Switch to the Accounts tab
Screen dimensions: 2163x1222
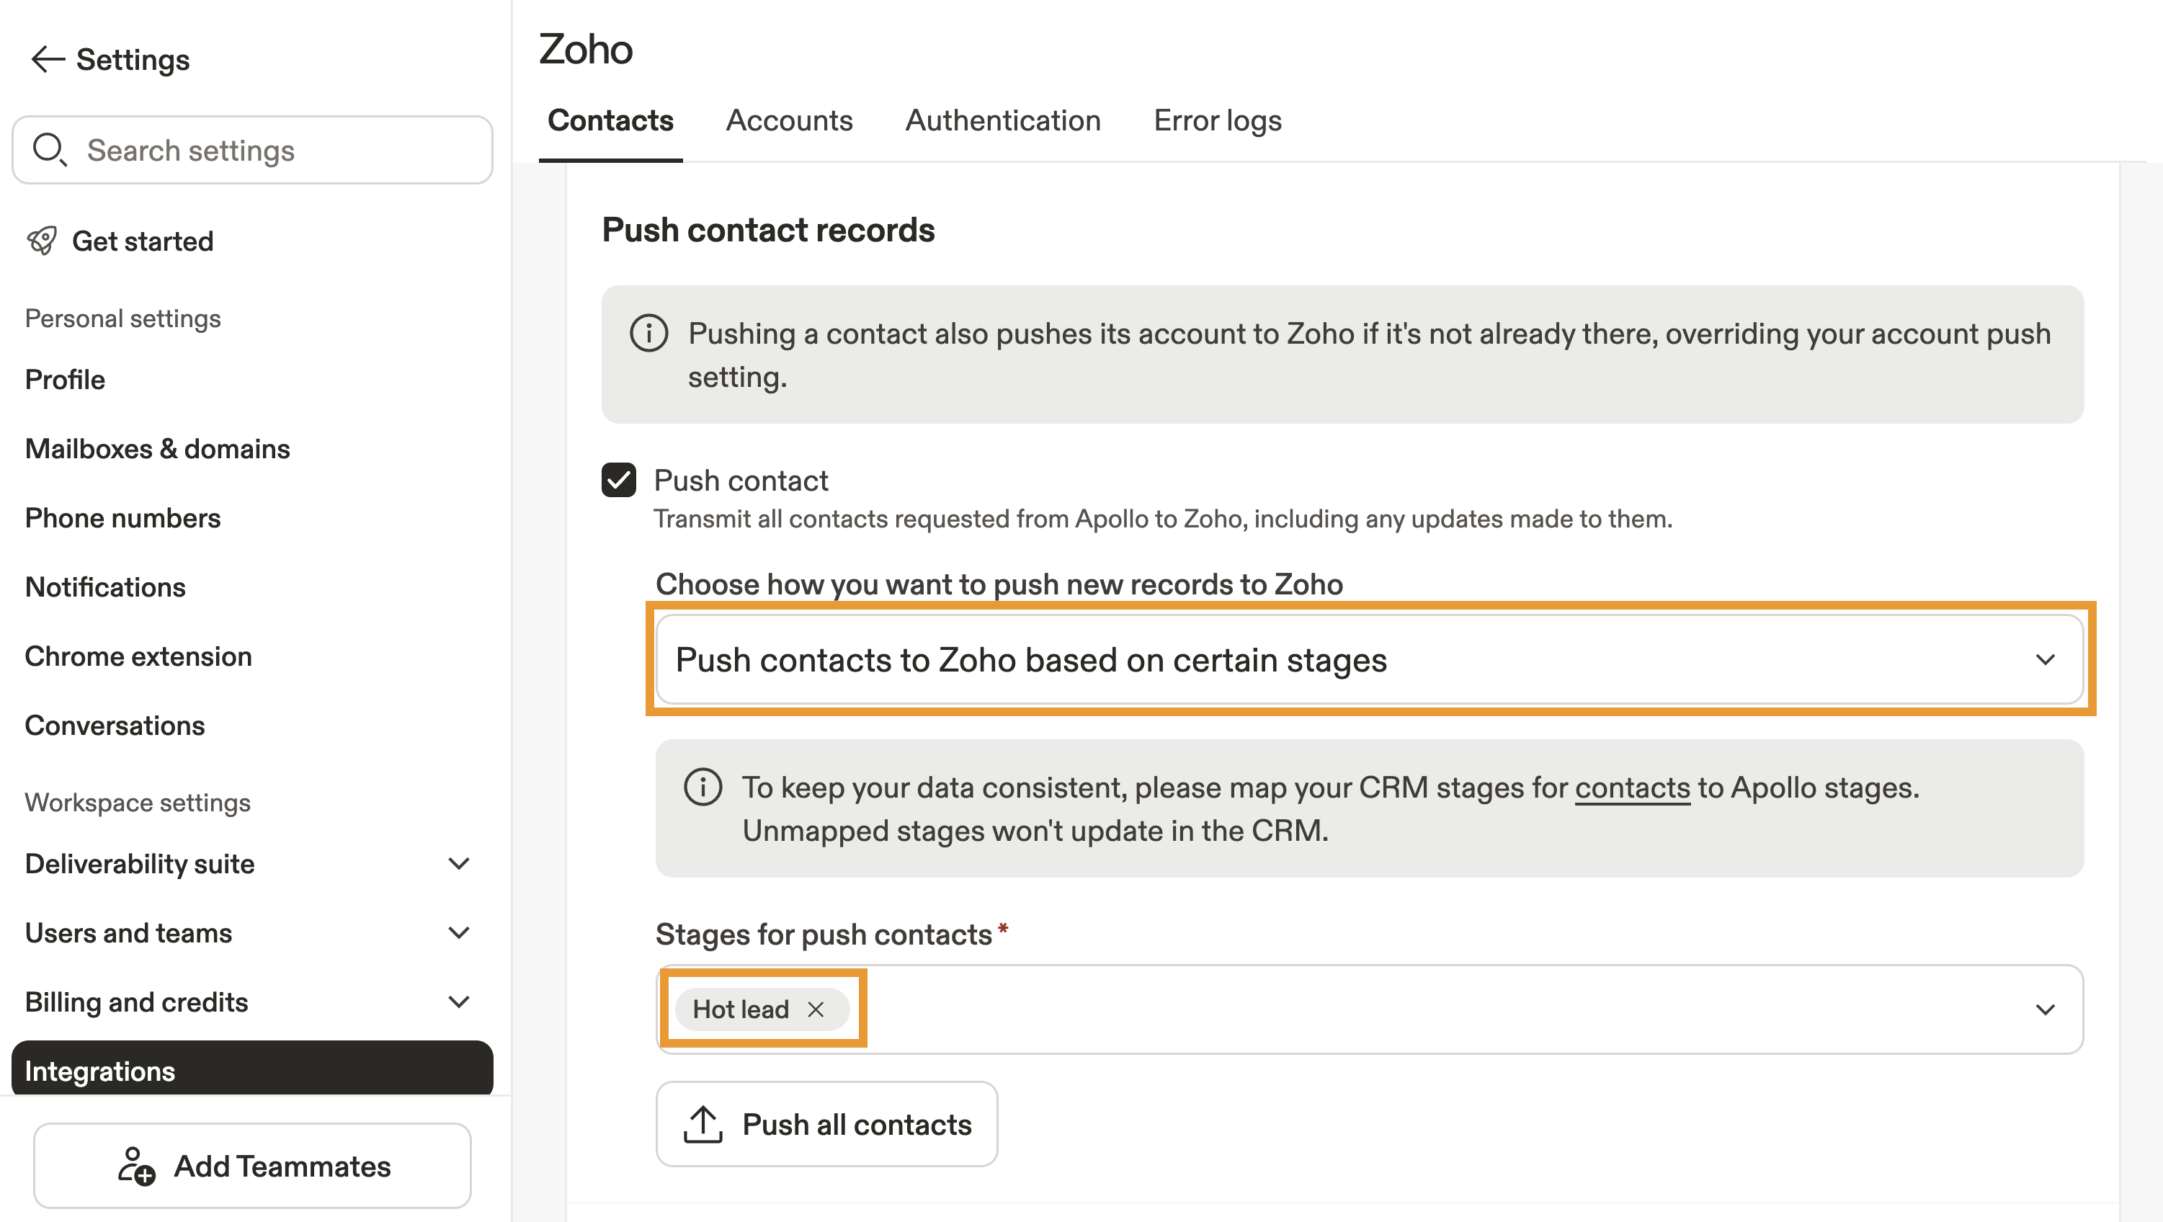(x=788, y=120)
